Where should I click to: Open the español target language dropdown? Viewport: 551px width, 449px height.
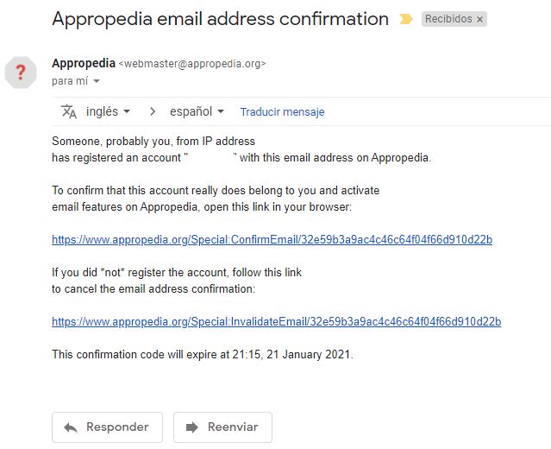[x=197, y=111]
